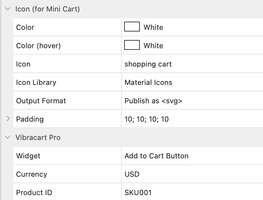Expand the Padding property row
The height and width of the screenshot is (200, 263).
[x=7, y=119]
